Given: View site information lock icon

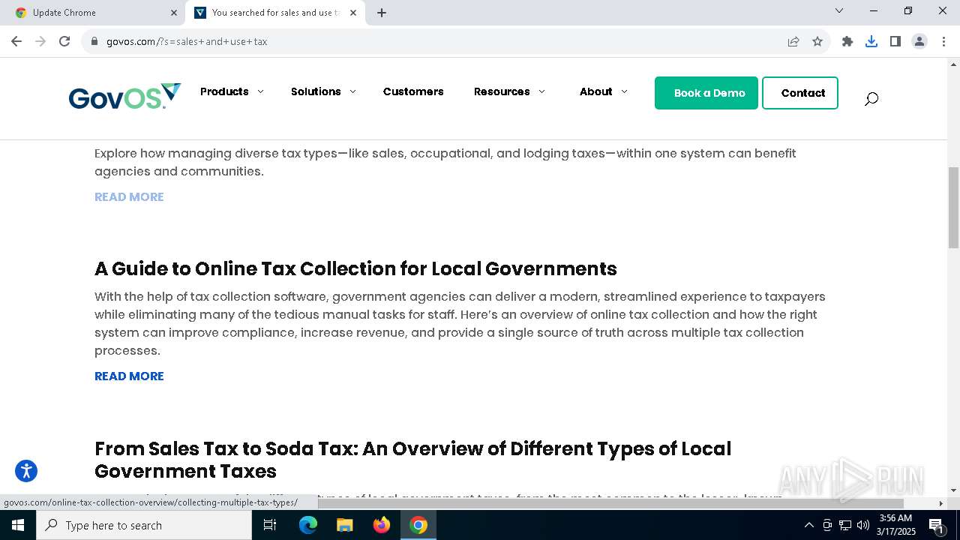Looking at the screenshot, I should coord(94,41).
